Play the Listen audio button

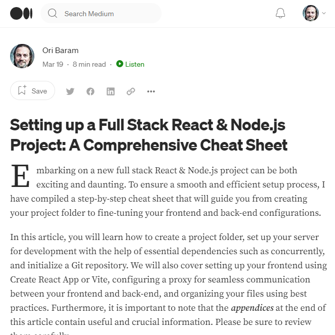tap(130, 64)
